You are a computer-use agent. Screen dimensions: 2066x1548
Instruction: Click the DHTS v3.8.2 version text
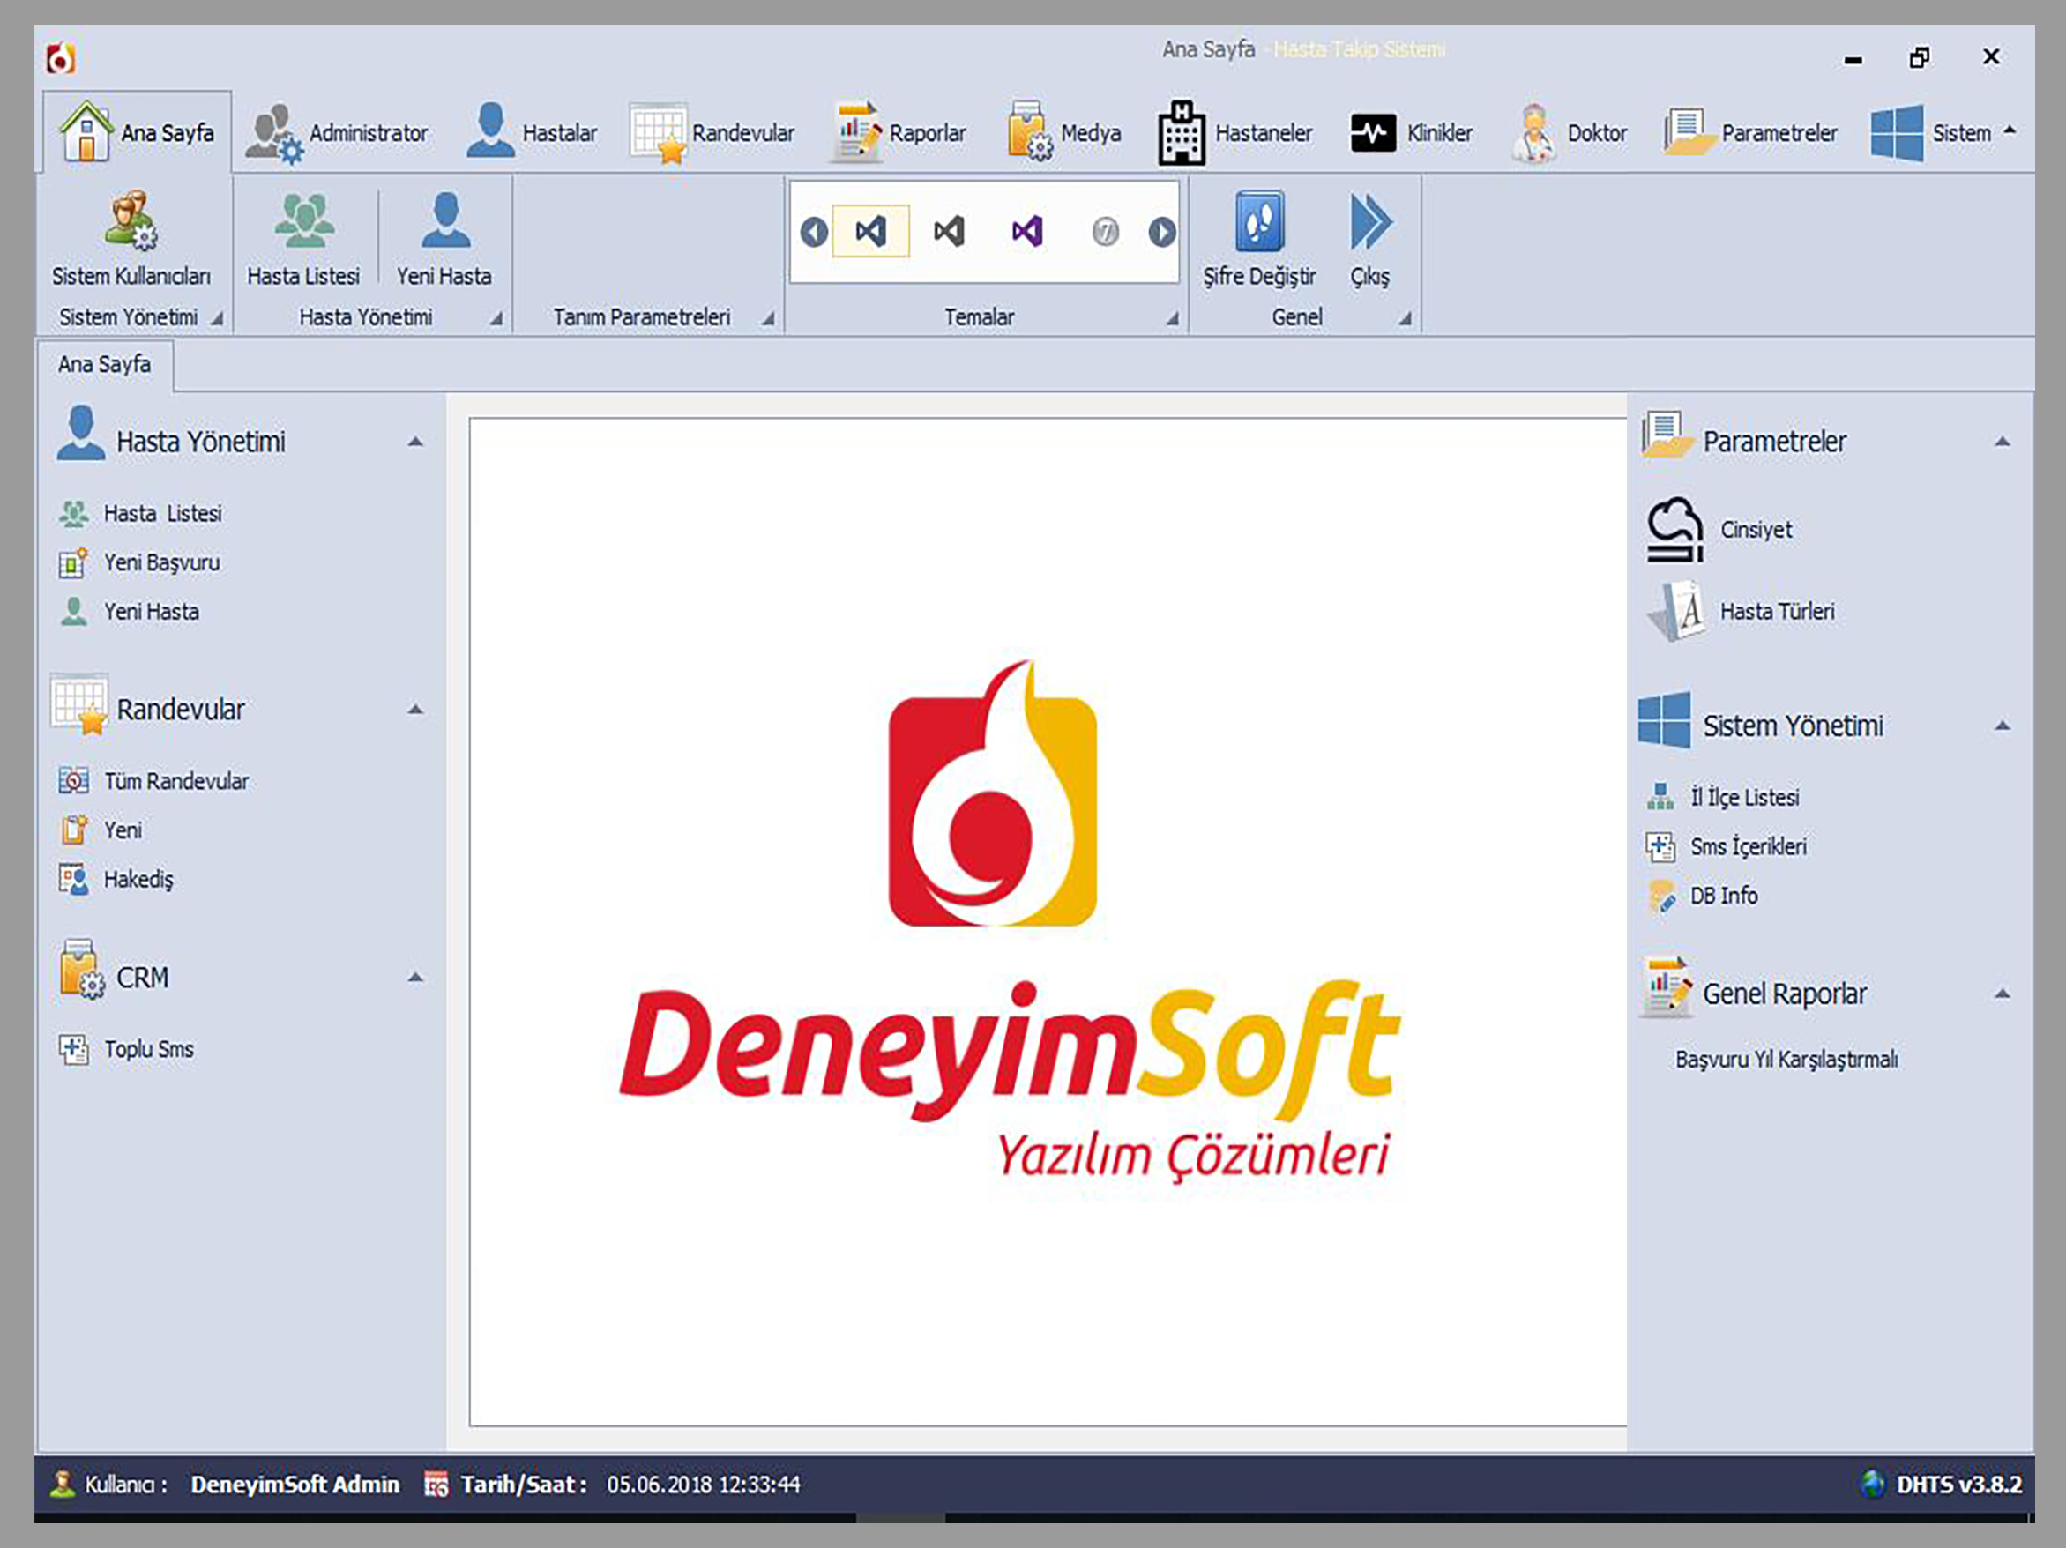pyautogui.click(x=1958, y=1485)
